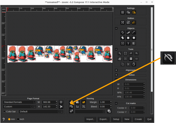Enable the Color bar checkbox
Viewport: 176px width, 123px height.
tap(5, 112)
